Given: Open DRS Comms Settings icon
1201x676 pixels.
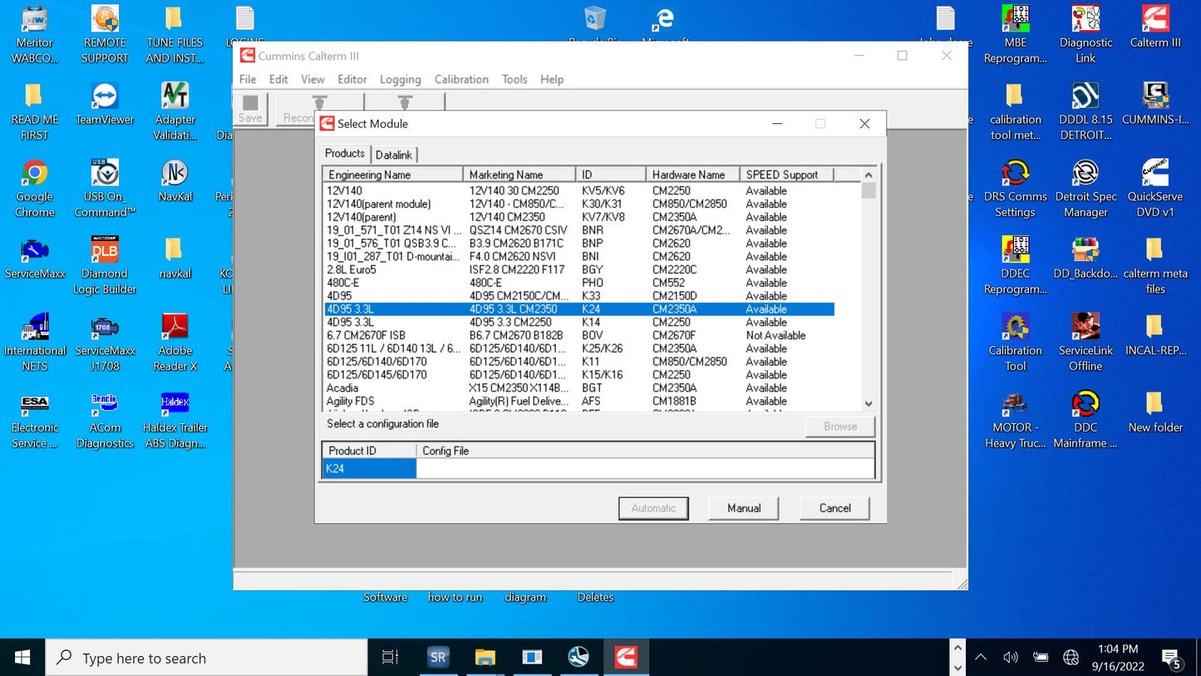Looking at the screenshot, I should tap(1016, 189).
